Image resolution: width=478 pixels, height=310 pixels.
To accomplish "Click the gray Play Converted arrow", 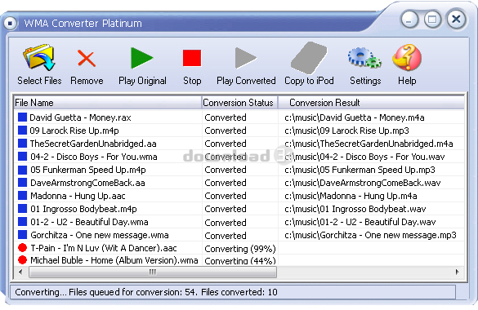I will (246, 57).
